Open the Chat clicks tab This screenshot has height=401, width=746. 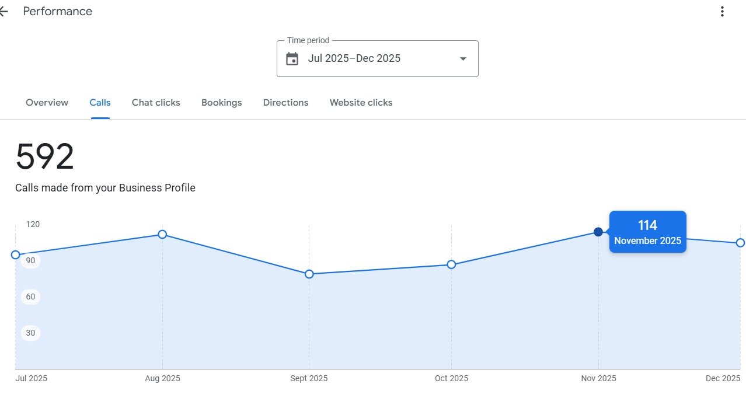point(156,103)
